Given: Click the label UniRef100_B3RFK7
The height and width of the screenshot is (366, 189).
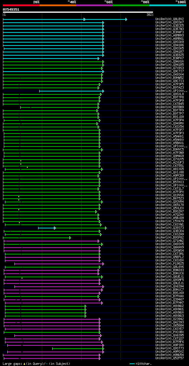Looking at the screenshot, I should [170, 58].
